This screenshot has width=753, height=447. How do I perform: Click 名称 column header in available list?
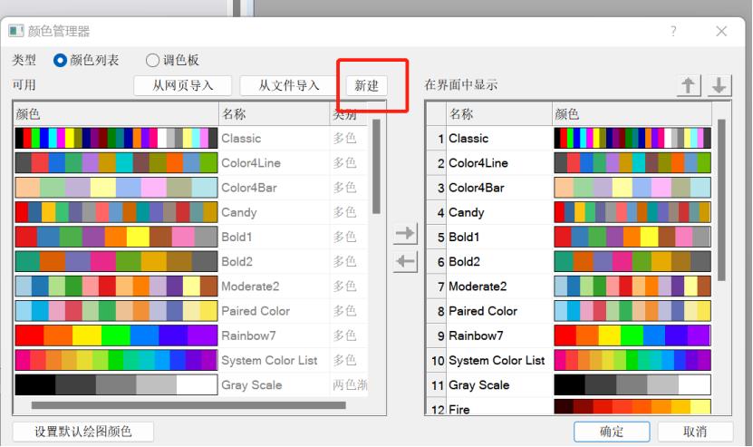coord(275,114)
